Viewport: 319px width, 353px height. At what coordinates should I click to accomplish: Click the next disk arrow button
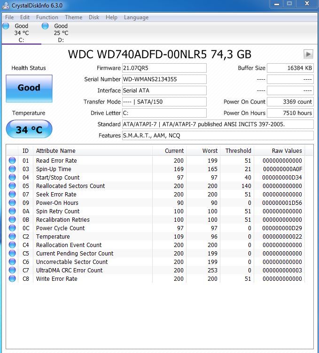pos(308,54)
